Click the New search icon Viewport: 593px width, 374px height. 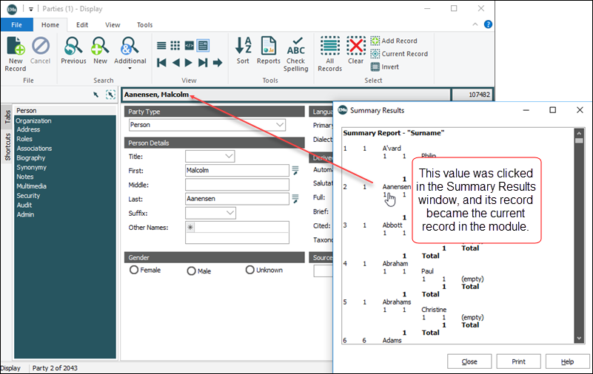[x=100, y=49]
